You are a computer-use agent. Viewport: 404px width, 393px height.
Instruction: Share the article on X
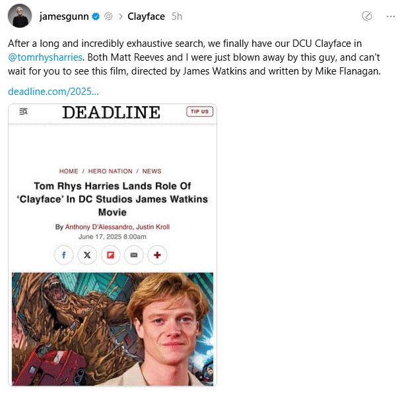tap(87, 255)
